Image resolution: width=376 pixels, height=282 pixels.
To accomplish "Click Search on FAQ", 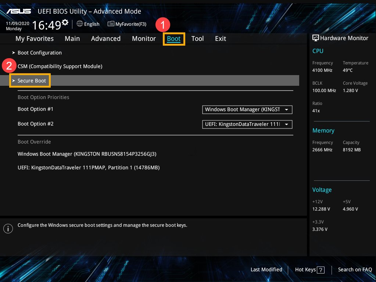I will 354,269.
